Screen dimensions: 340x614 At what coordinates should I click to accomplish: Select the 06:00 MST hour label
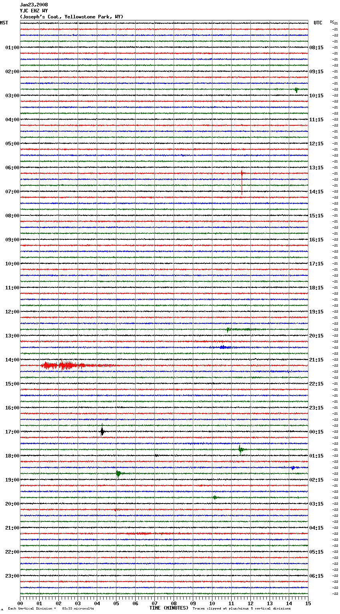[x=12, y=168]
